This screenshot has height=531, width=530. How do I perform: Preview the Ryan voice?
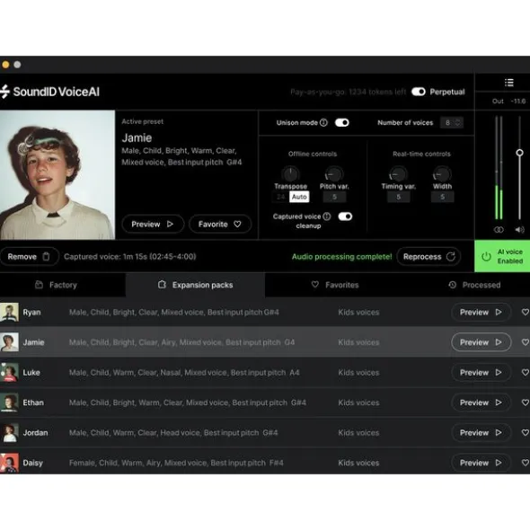tap(481, 313)
